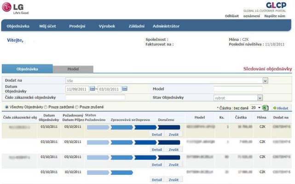Click Zrušit button for the second order
This screenshot has height=184, width=295.
click(x=173, y=149)
